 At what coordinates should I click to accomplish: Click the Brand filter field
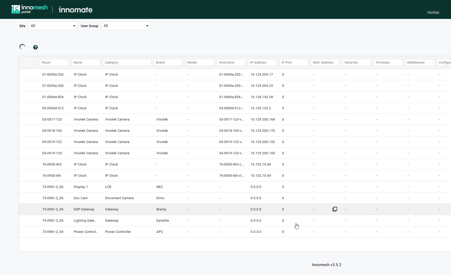pos(168,62)
